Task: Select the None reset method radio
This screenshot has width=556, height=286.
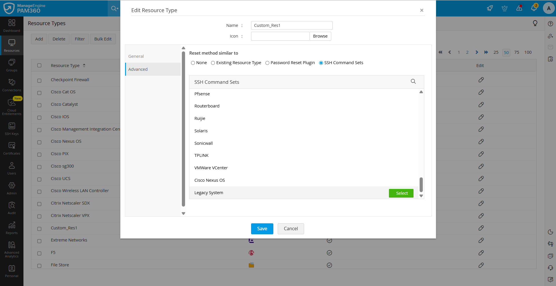Action: pos(193,63)
